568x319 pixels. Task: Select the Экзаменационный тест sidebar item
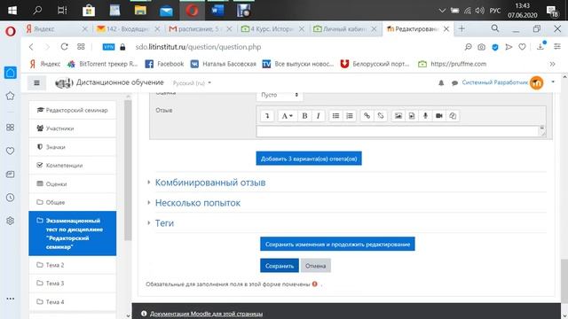pyautogui.click(x=73, y=234)
